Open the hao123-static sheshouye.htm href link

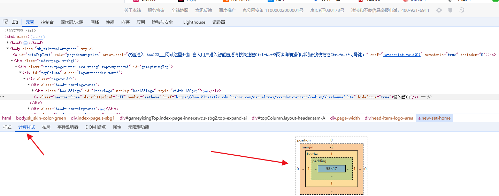pos(265,97)
